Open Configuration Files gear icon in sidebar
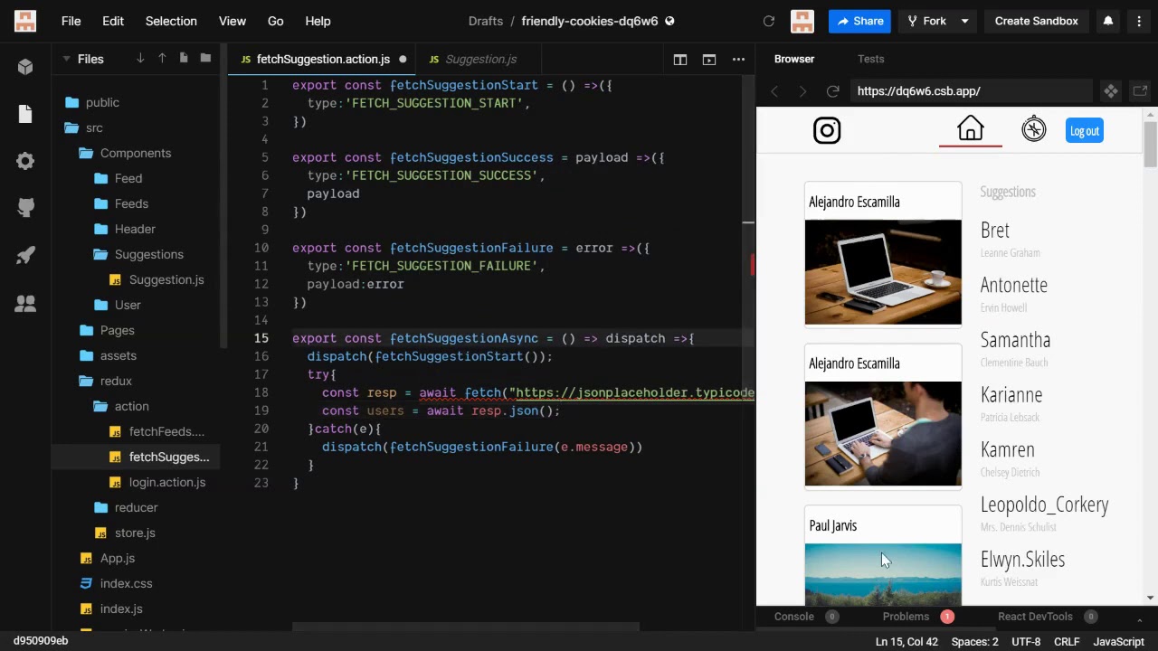Screen dimensions: 1158x651 tap(25, 161)
